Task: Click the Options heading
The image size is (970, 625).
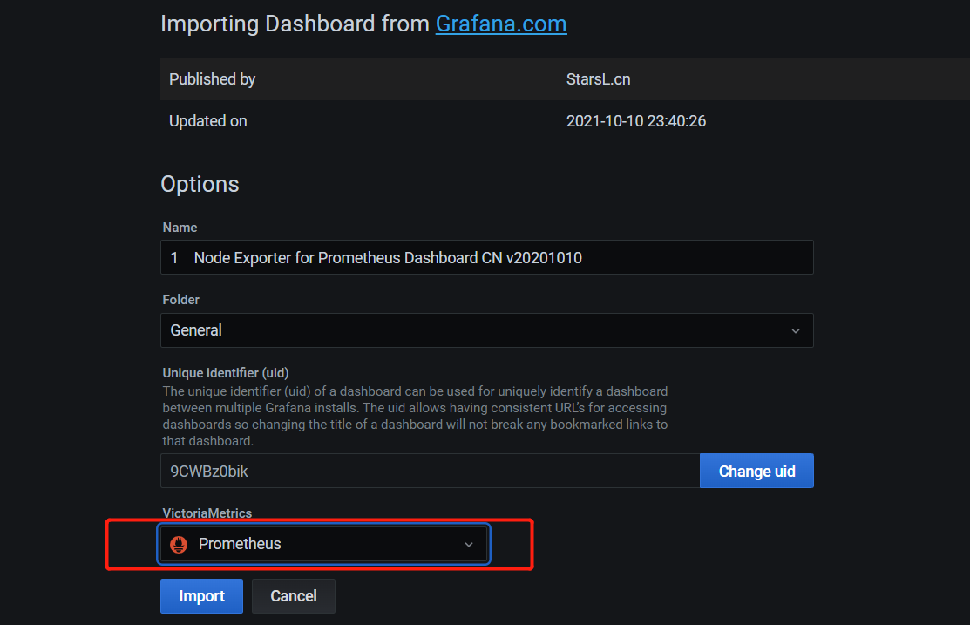Action: point(200,185)
